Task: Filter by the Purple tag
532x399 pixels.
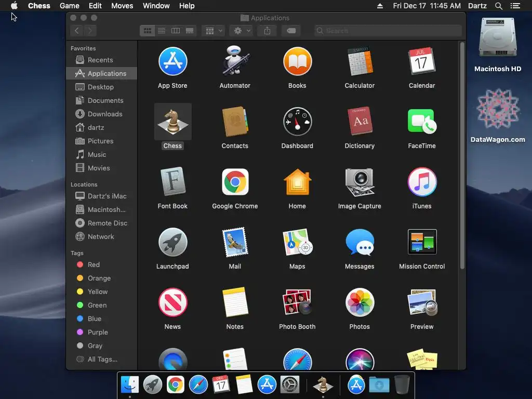Action: [101, 332]
